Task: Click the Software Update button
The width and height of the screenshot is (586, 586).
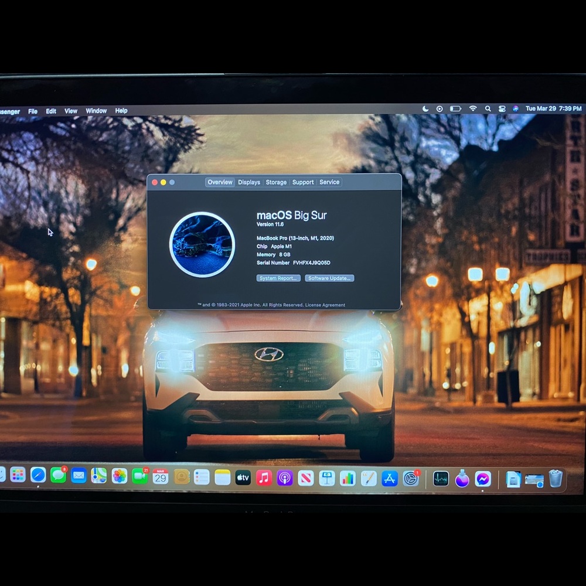Action: (x=329, y=278)
